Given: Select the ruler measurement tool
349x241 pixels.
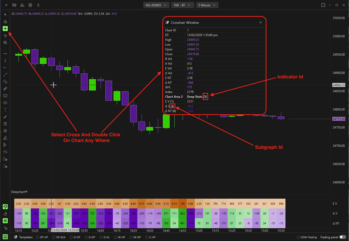Looking at the screenshot, I should (5, 89).
